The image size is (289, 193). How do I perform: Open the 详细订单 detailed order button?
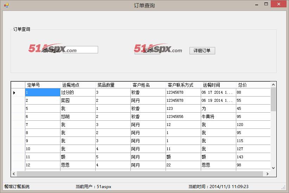point(202,51)
